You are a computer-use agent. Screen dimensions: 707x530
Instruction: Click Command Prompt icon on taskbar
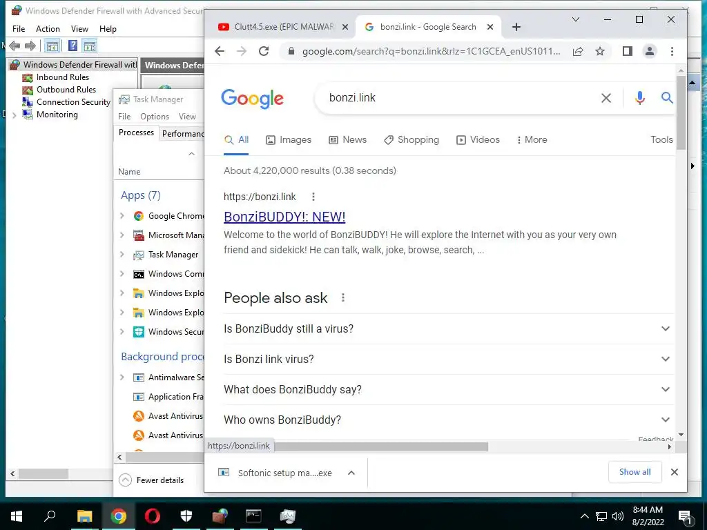[253, 516]
